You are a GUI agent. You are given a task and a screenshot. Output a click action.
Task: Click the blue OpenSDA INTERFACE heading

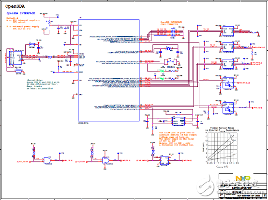pos(21,13)
